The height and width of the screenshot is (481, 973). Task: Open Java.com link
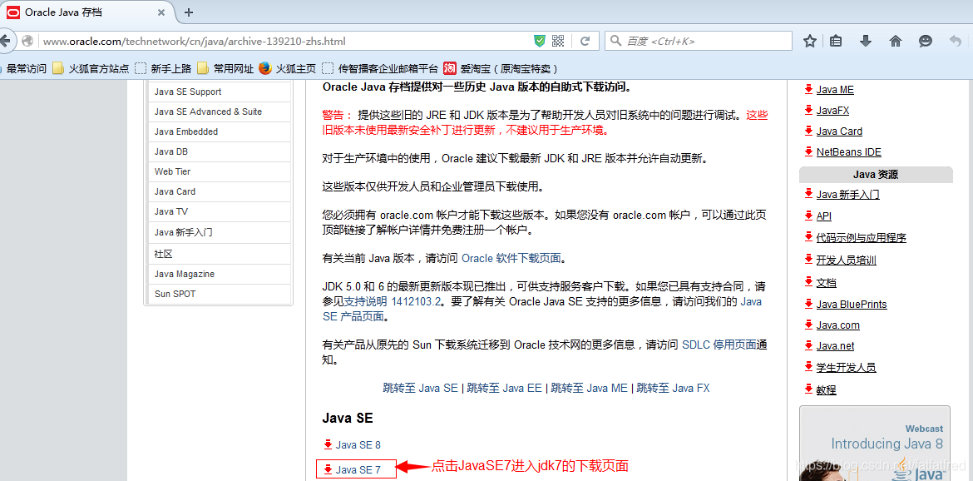tap(837, 325)
